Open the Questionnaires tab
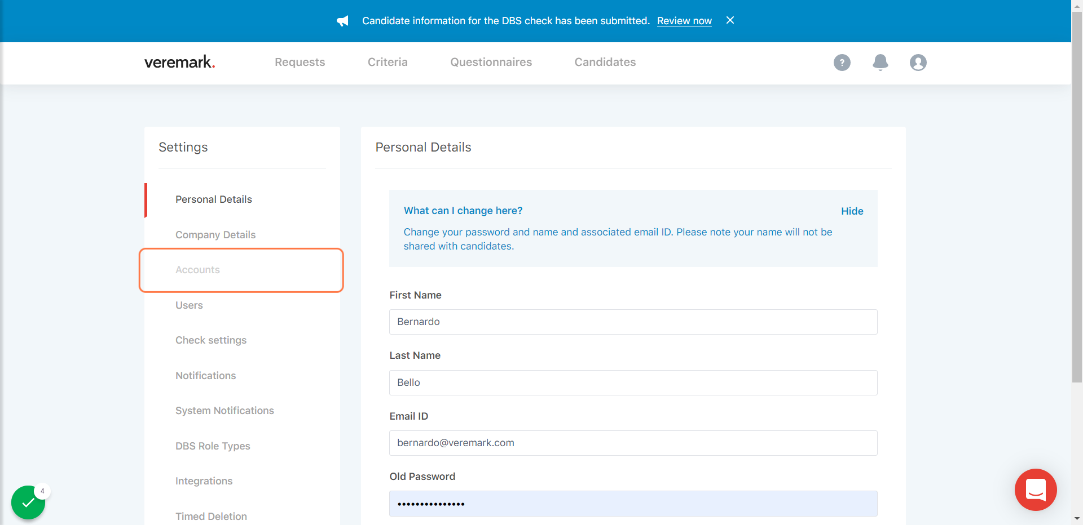The width and height of the screenshot is (1083, 525). point(491,62)
